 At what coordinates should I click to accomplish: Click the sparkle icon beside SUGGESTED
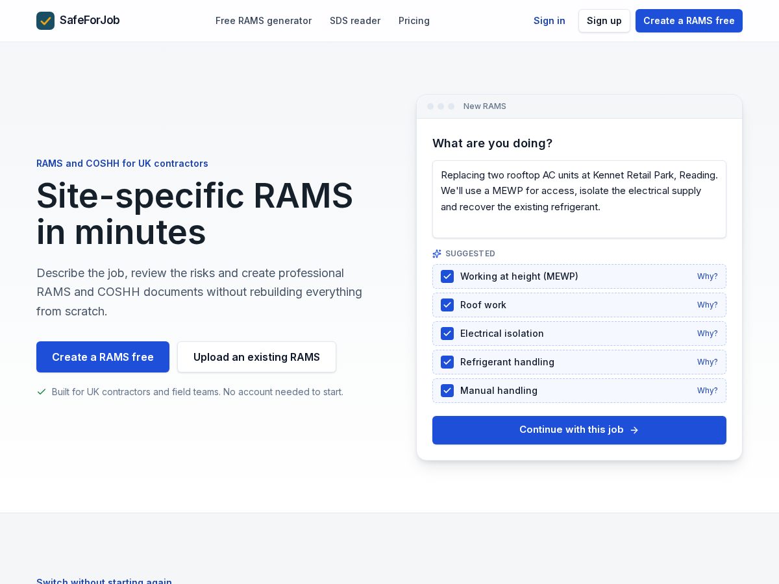(437, 254)
